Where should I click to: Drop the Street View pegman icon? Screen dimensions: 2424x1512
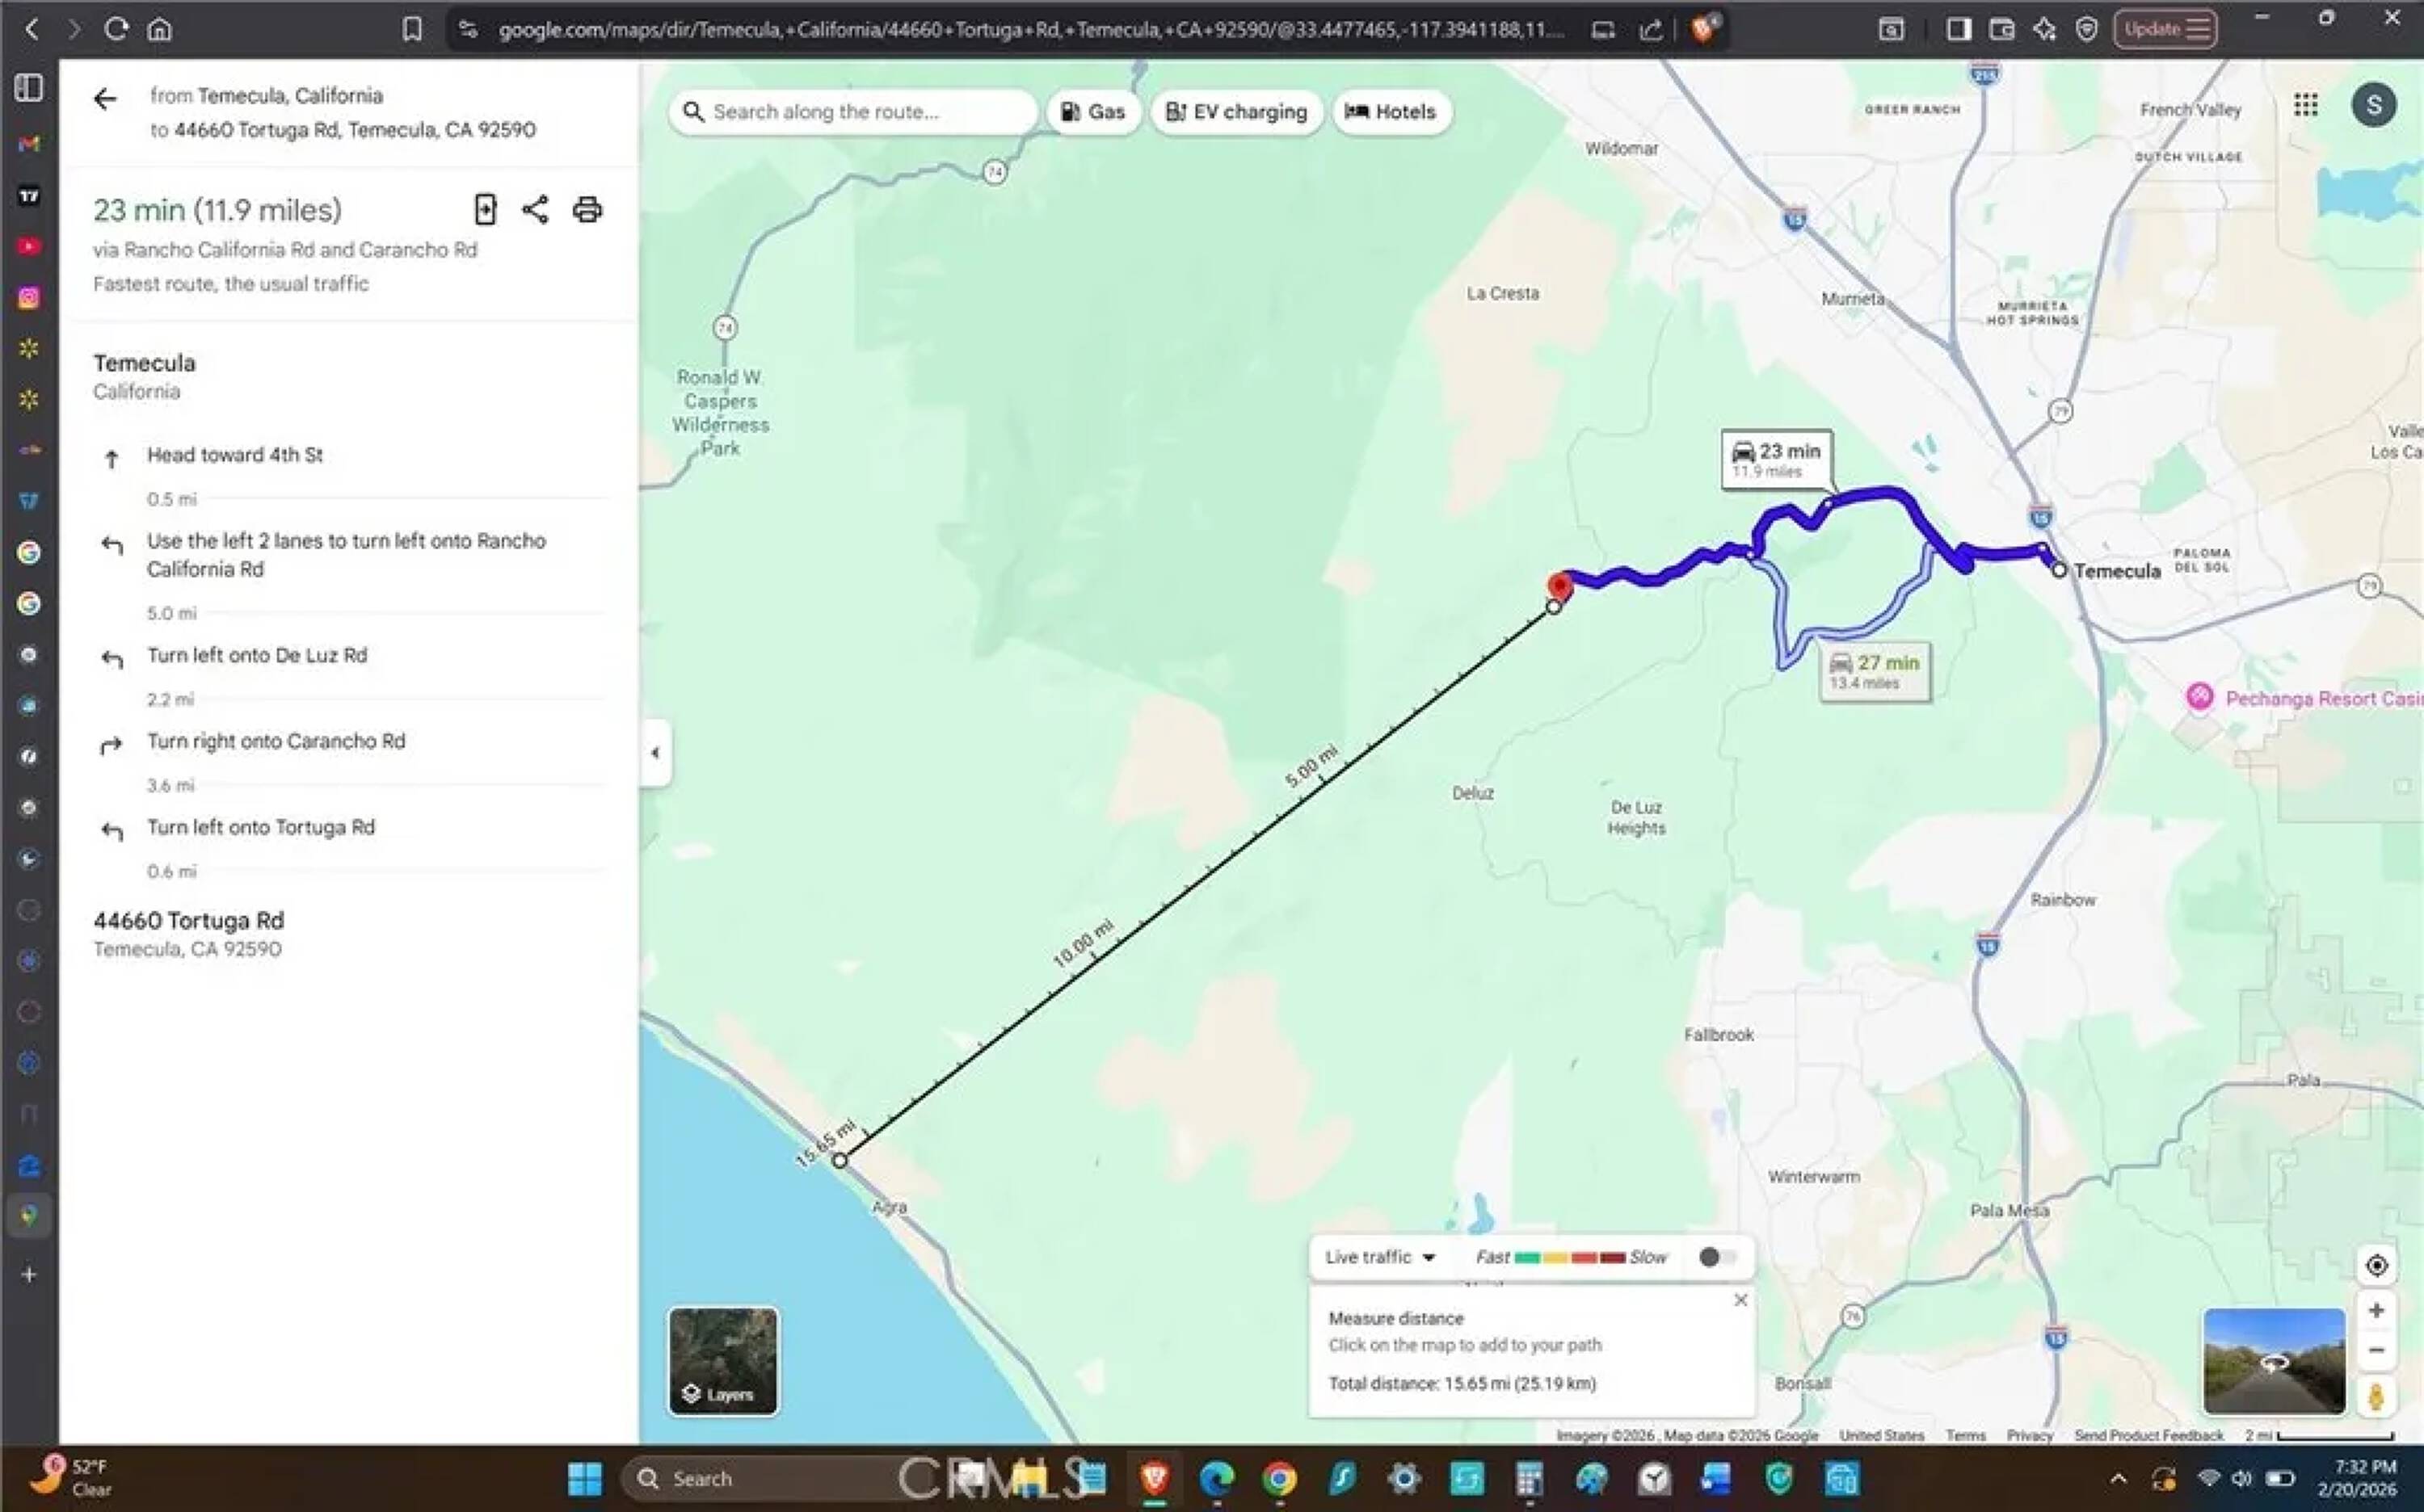[2376, 1396]
